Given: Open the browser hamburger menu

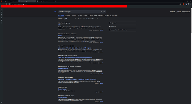Looking at the screenshot, I should tap(191, 4).
